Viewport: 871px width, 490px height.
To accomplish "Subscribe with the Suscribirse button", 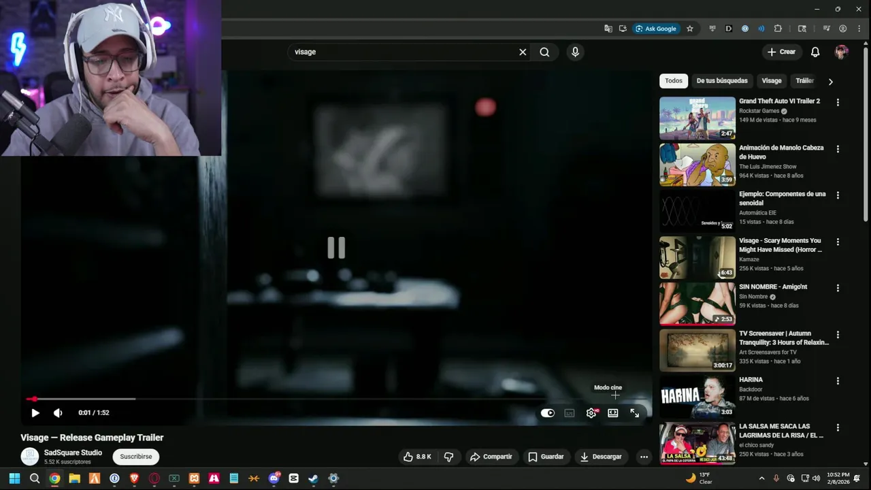I will 136,457.
